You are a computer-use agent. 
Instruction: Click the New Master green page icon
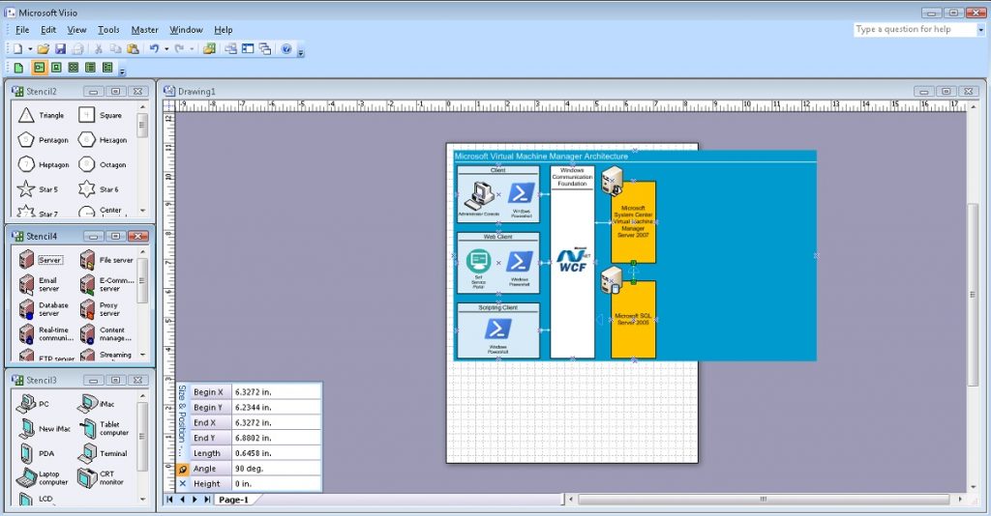[18, 68]
